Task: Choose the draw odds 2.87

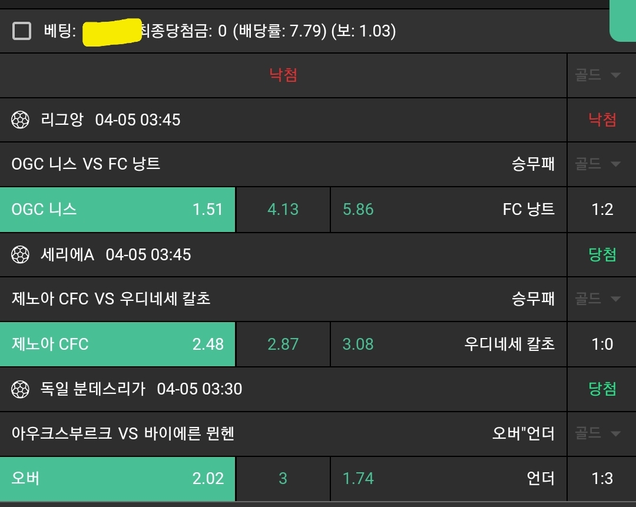Action: (283, 344)
